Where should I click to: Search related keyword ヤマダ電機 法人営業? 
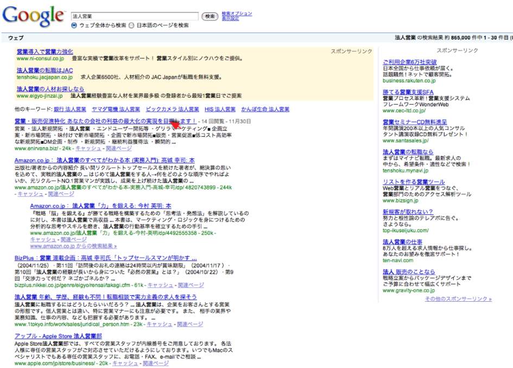[x=116, y=109]
